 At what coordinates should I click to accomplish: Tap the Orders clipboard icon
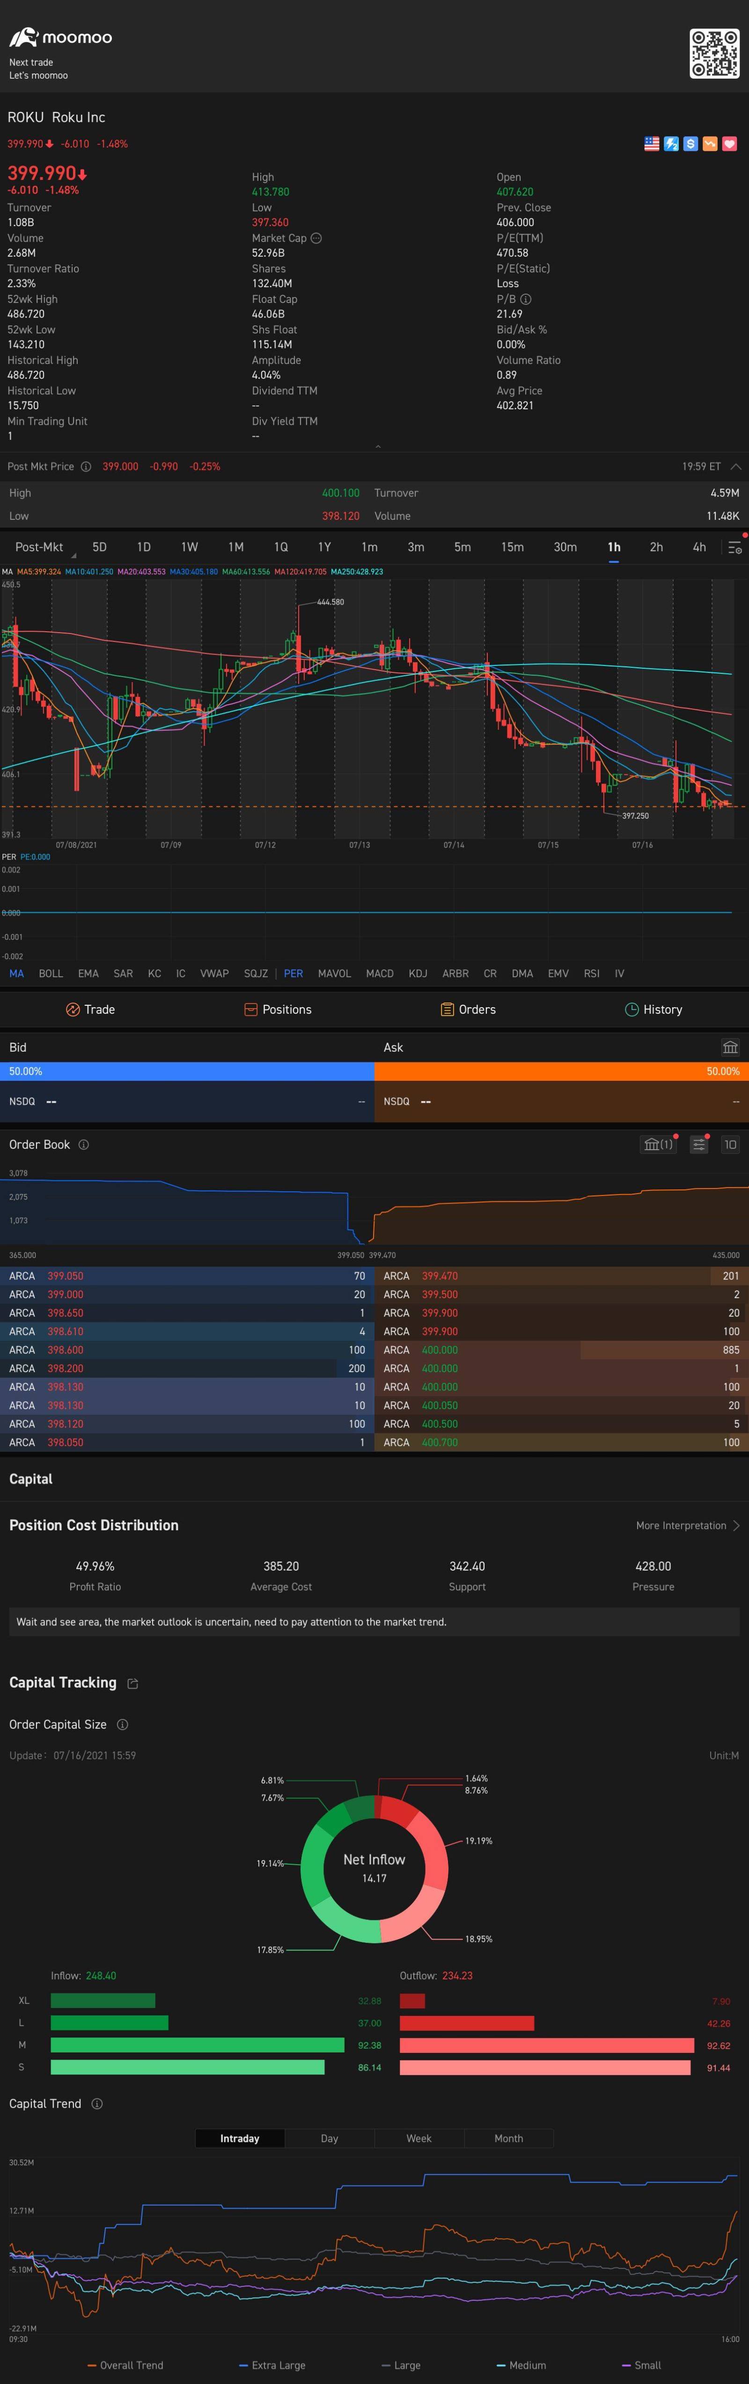point(448,1010)
